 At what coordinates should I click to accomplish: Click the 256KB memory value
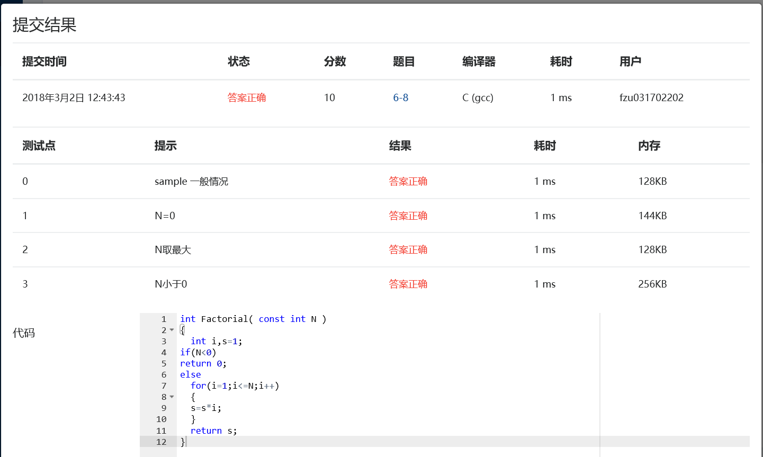point(652,284)
